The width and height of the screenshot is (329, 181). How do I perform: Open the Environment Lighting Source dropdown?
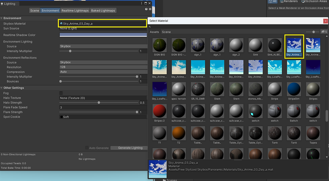click(103, 46)
